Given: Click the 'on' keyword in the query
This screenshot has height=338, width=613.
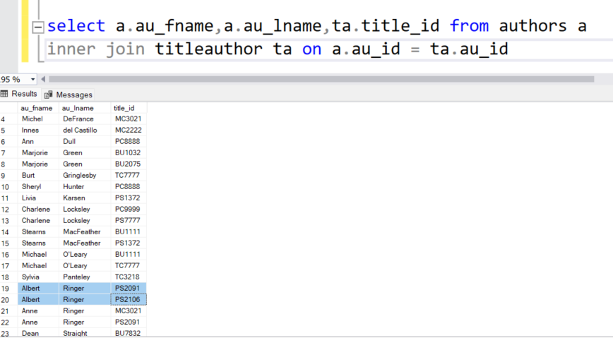Looking at the screenshot, I should (x=311, y=49).
